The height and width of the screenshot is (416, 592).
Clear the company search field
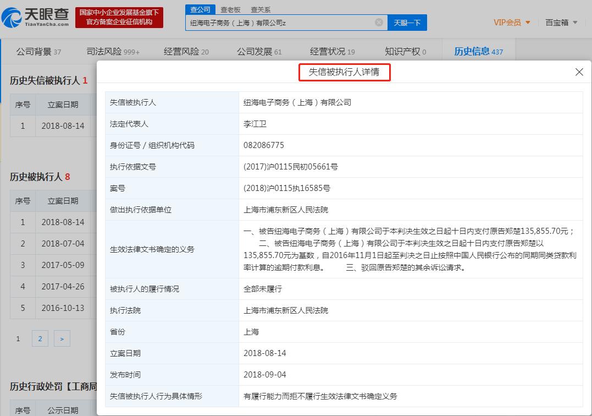click(379, 23)
